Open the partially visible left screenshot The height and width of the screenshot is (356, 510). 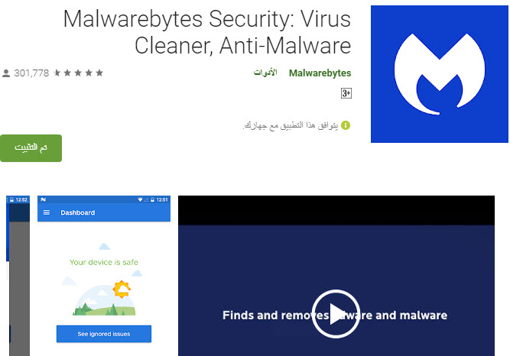click(x=18, y=276)
